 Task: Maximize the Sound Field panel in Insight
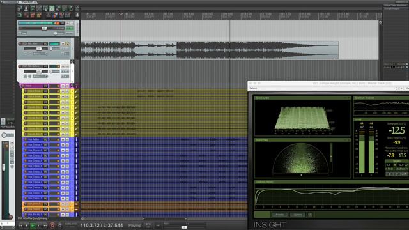tap(349, 140)
